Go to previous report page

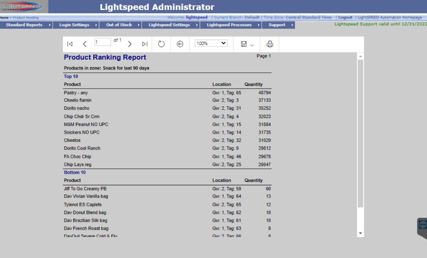coord(85,44)
